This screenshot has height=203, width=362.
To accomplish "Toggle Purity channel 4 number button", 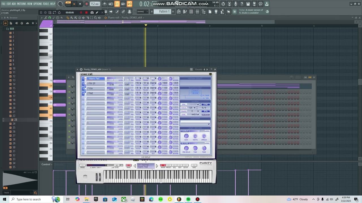I will click(x=83, y=93).
